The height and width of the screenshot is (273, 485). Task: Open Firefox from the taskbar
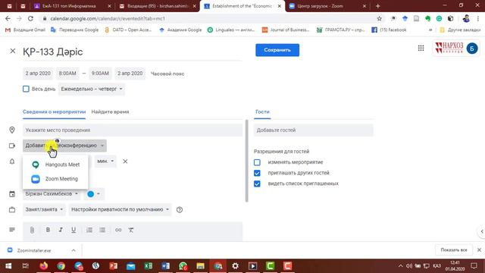44,266
